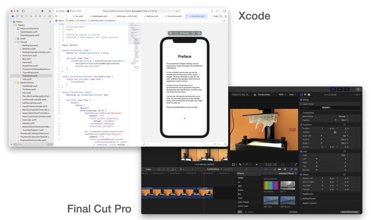The height and width of the screenshot is (220, 371).
Task: Click the Final Cut Pro audio skimming icon
Action: (x=270, y=169)
